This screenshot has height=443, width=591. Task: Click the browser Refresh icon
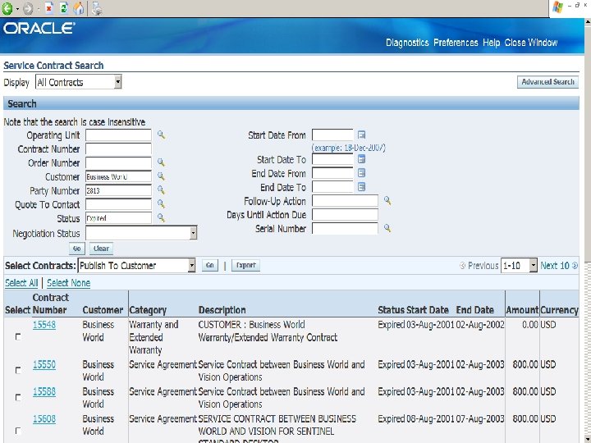[64, 8]
